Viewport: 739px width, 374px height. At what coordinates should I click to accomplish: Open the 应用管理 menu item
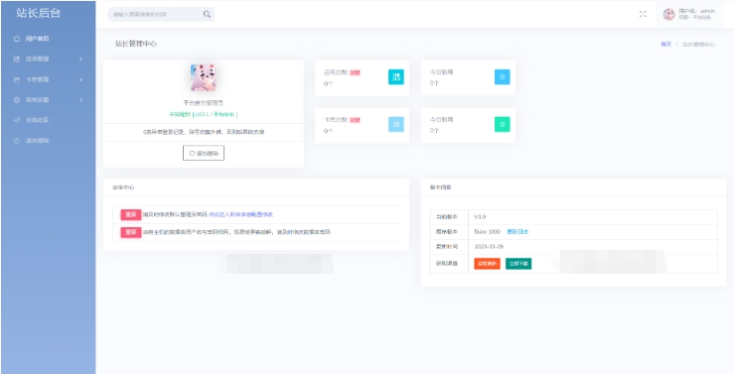(48, 59)
